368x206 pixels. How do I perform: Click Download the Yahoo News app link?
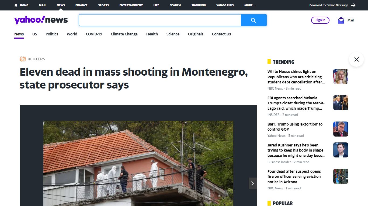coord(329,5)
